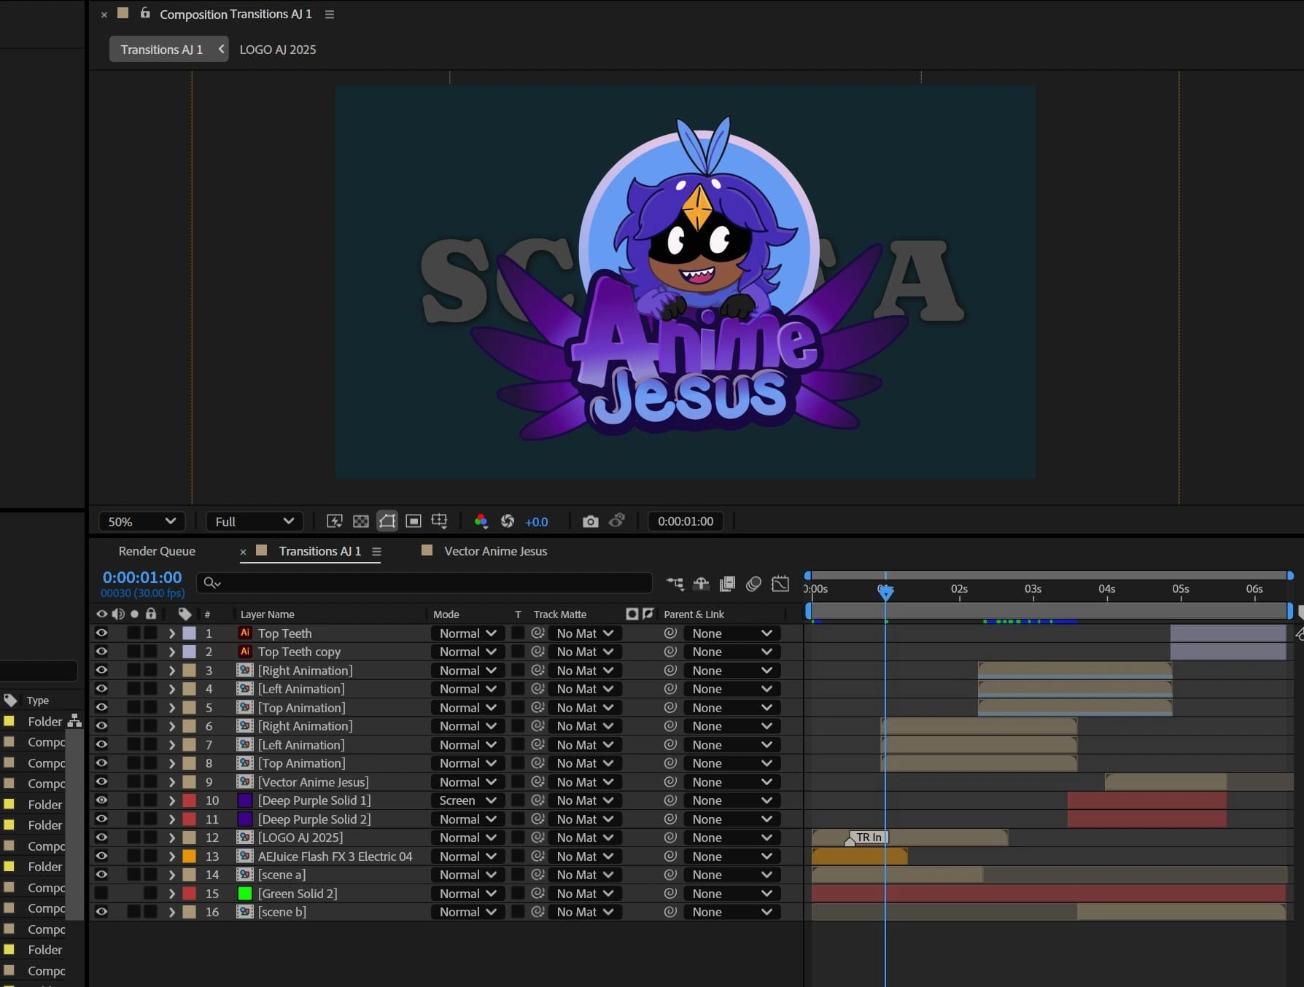Viewport: 1304px width, 987px height.
Task: Enable Frame Blending icon in timeline
Action: [727, 583]
